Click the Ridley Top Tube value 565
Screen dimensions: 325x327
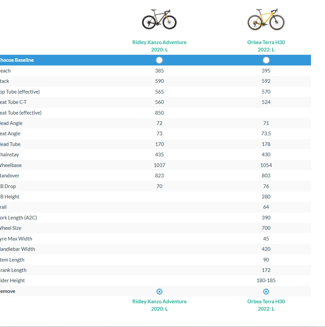tap(159, 92)
